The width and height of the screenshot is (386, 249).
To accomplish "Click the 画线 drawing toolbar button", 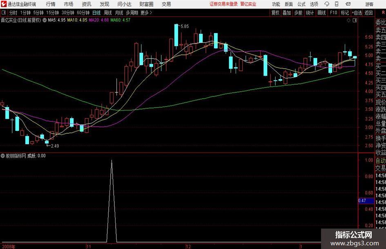I will point(321,13).
